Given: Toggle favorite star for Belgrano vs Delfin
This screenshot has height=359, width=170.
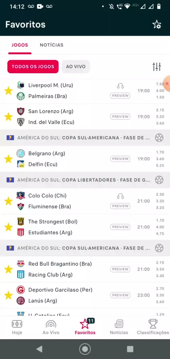Looking at the screenshot, I should 8,159.
